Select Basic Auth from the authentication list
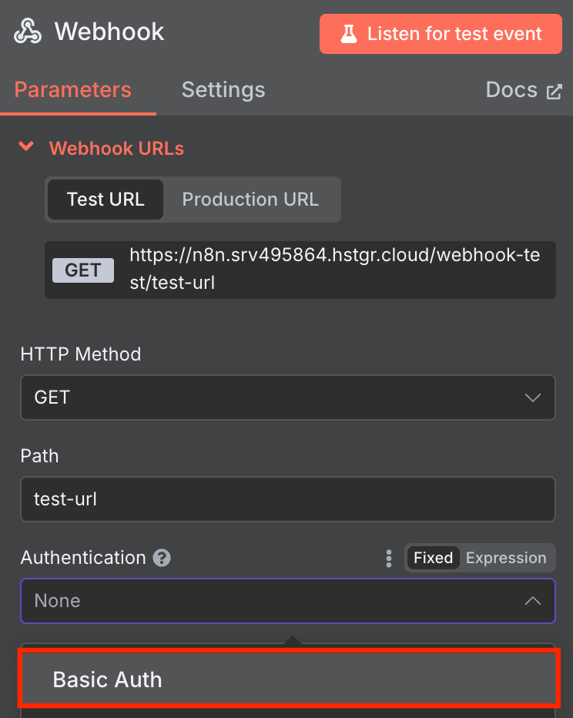The image size is (573, 718). (x=287, y=679)
